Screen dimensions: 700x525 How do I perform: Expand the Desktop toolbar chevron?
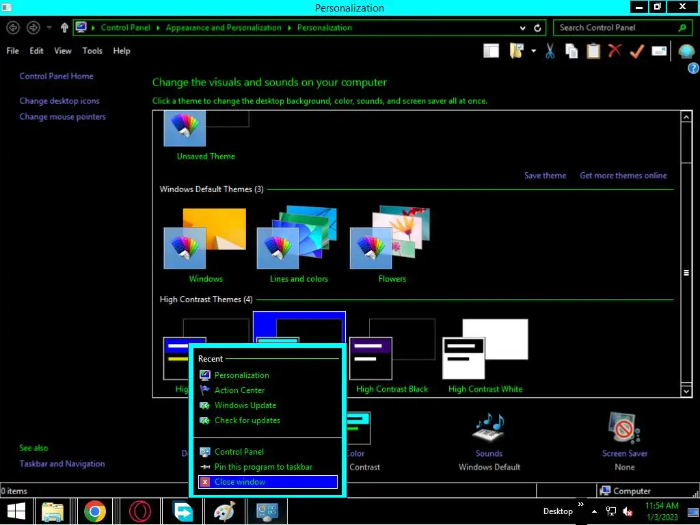(580, 504)
